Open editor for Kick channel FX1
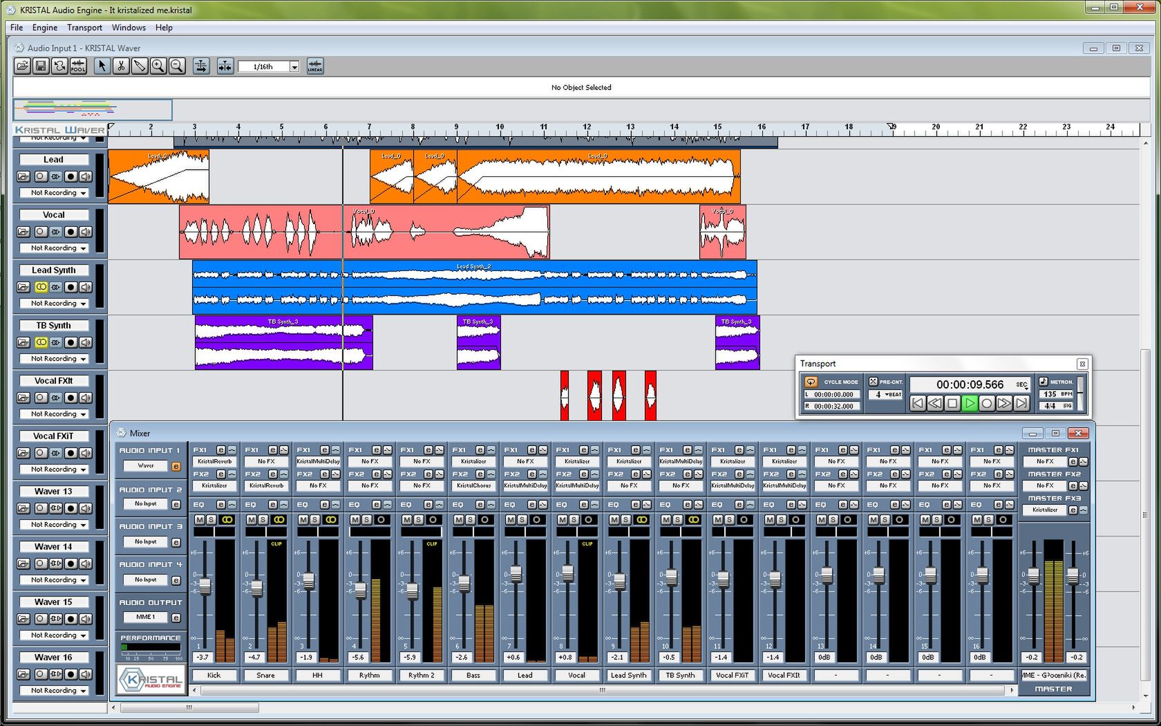Screen dimensions: 1161x726 [x=220, y=450]
